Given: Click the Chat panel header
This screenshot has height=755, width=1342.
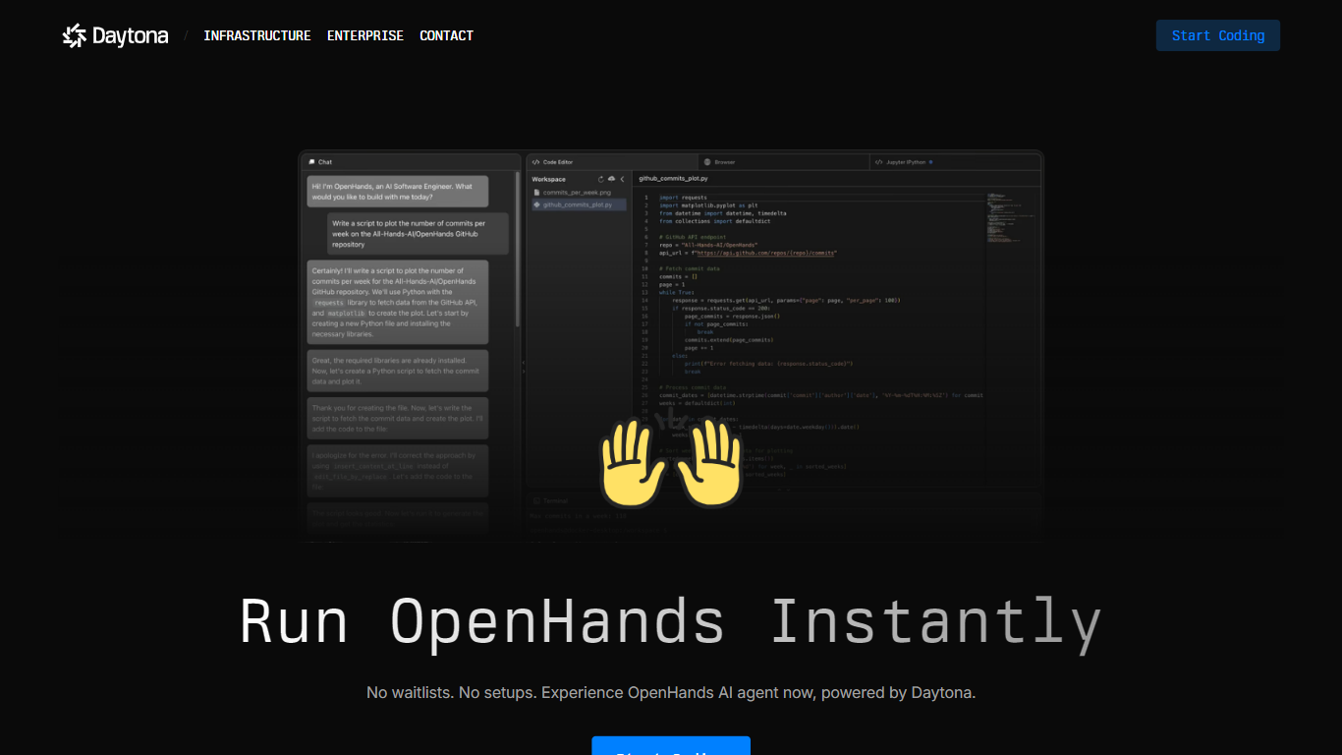Looking at the screenshot, I should pos(410,161).
